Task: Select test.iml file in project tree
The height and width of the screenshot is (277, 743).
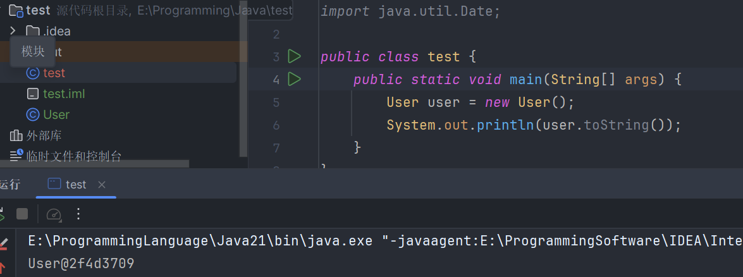Action: tap(63, 94)
